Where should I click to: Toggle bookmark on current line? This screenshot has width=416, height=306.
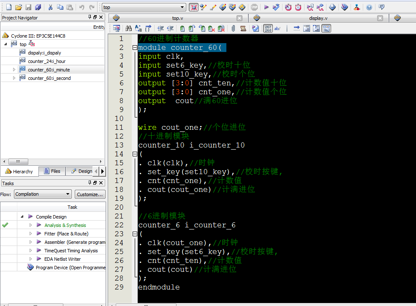click(182, 28)
